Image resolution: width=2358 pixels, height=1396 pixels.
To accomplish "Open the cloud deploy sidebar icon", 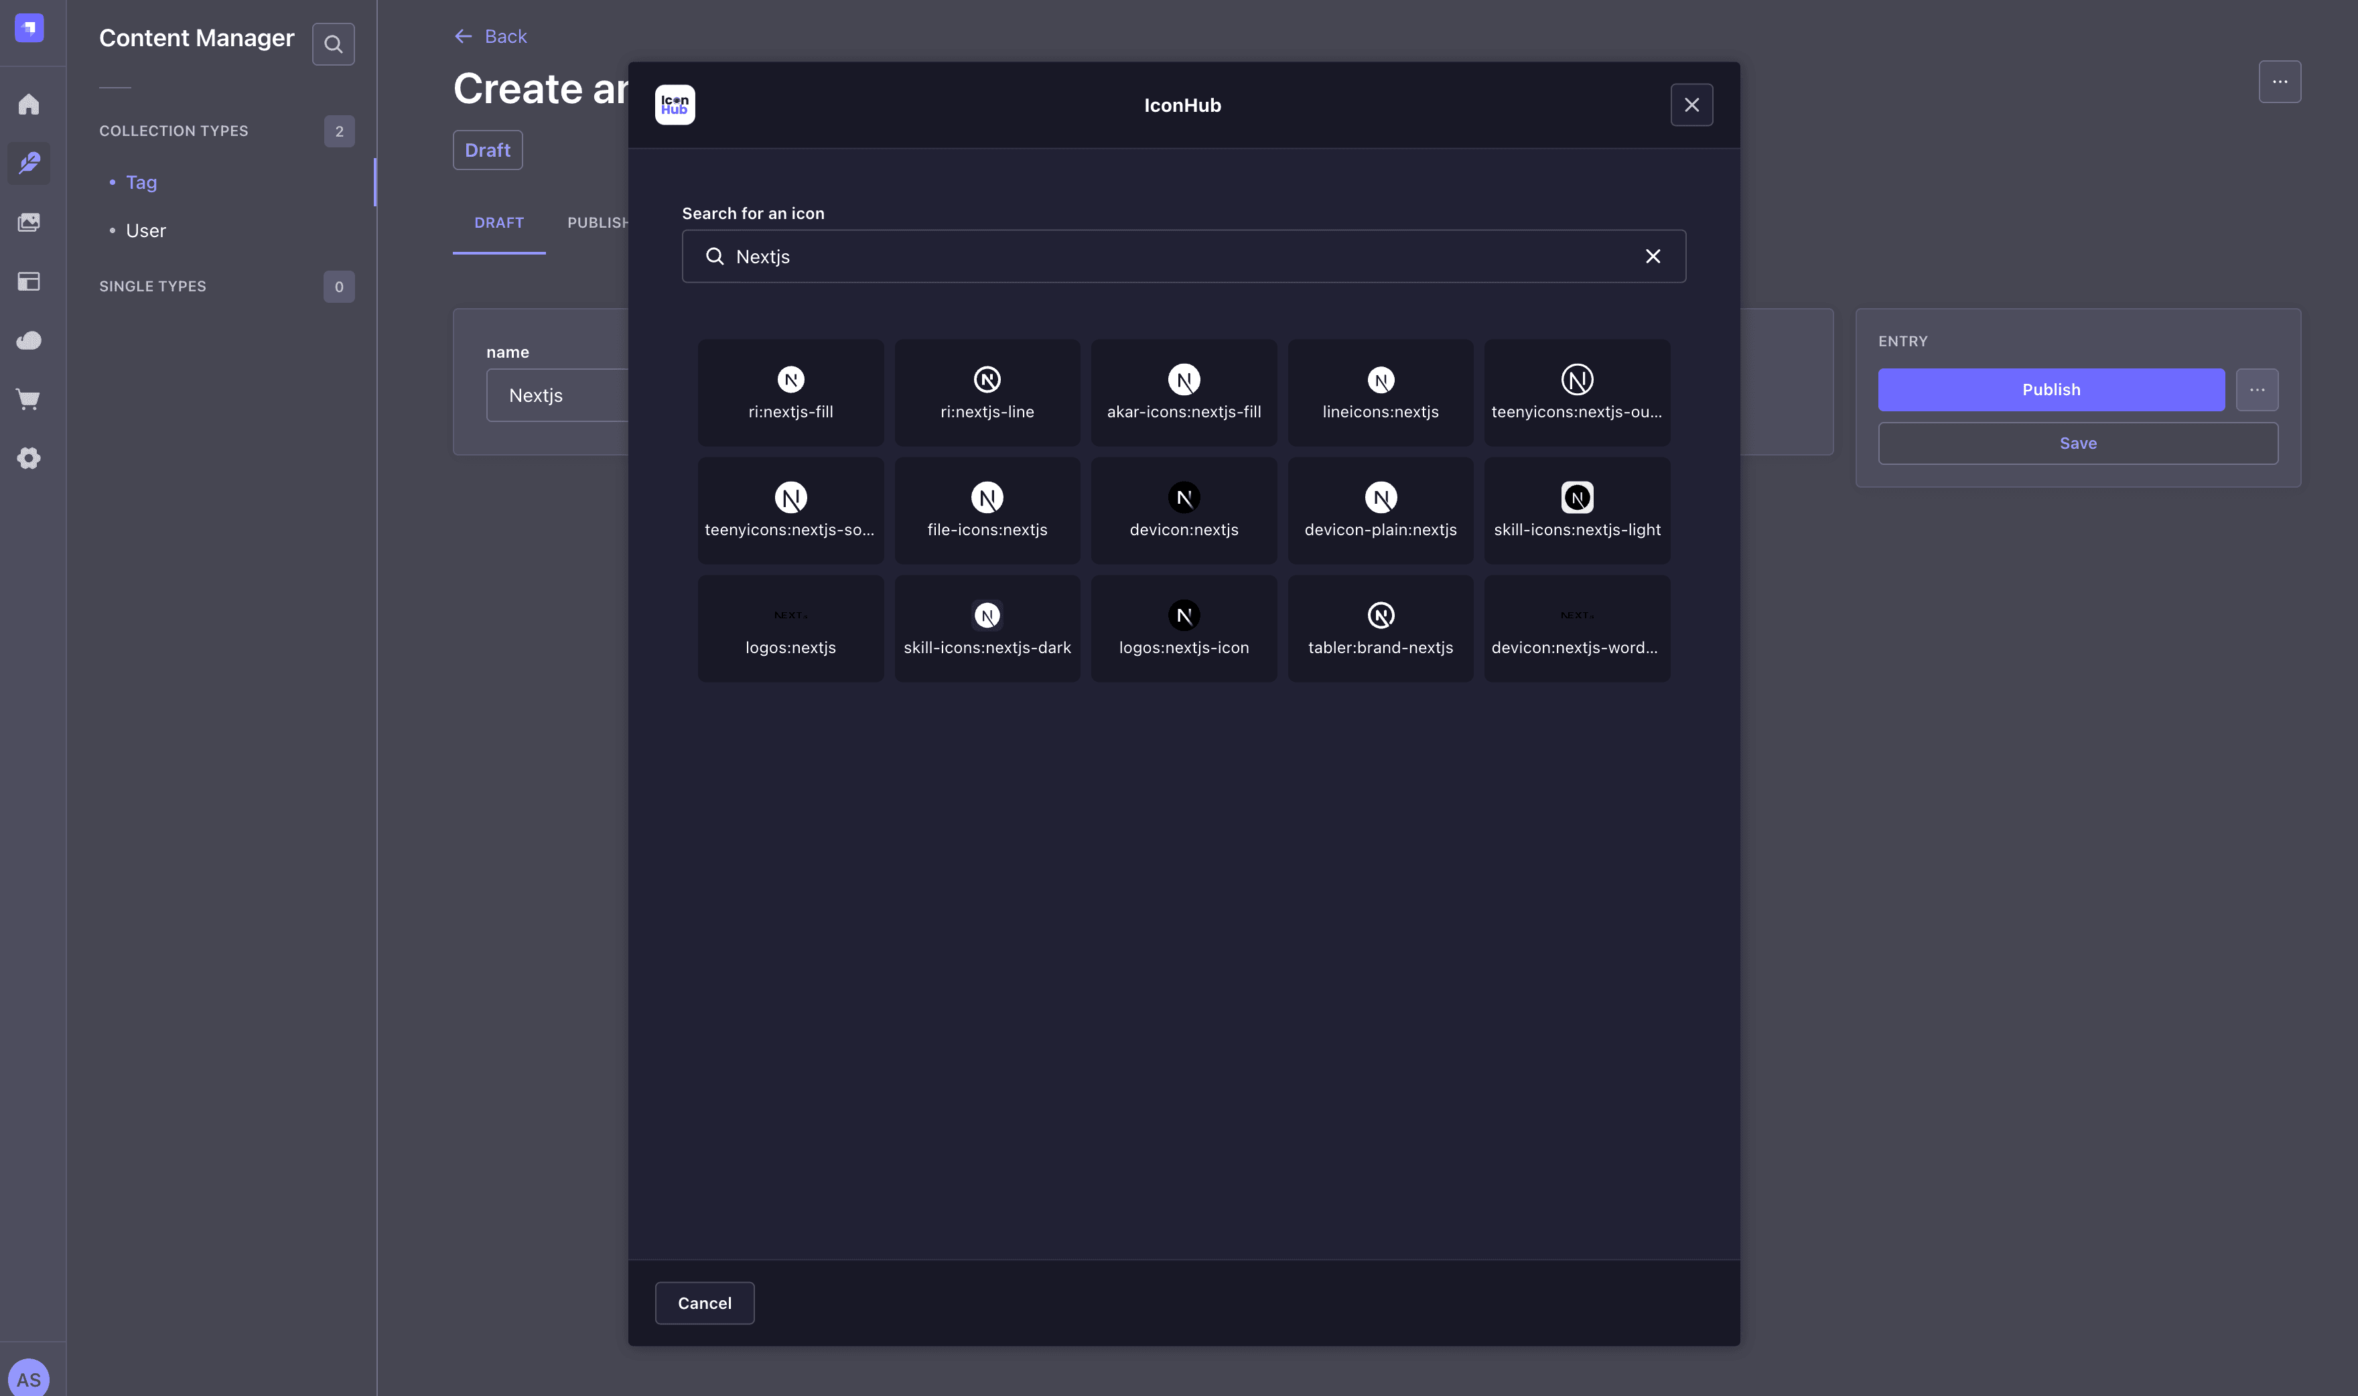I will coord(29,340).
